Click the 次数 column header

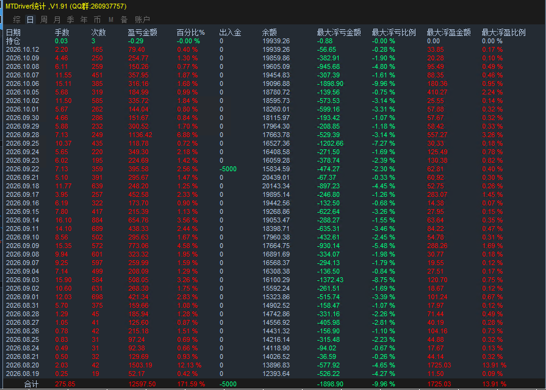99,33
